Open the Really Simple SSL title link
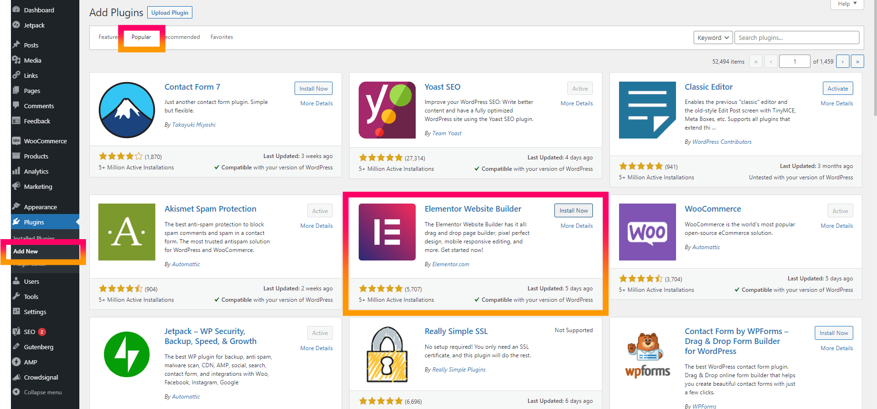This screenshot has height=409, width=877. tap(456, 331)
